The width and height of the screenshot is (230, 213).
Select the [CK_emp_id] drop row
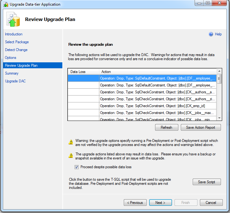(x=142, y=106)
